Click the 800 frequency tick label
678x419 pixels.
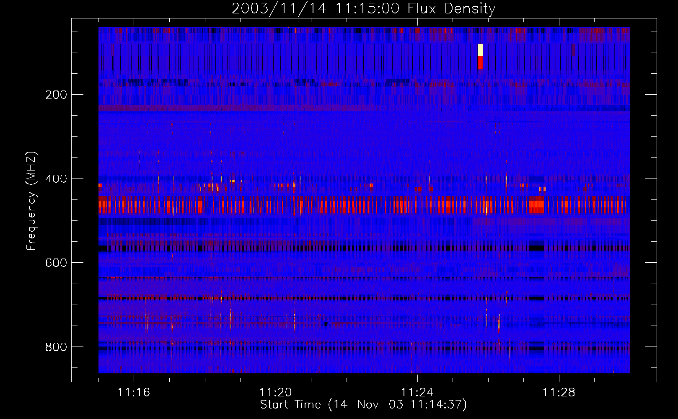pyautogui.click(x=56, y=347)
